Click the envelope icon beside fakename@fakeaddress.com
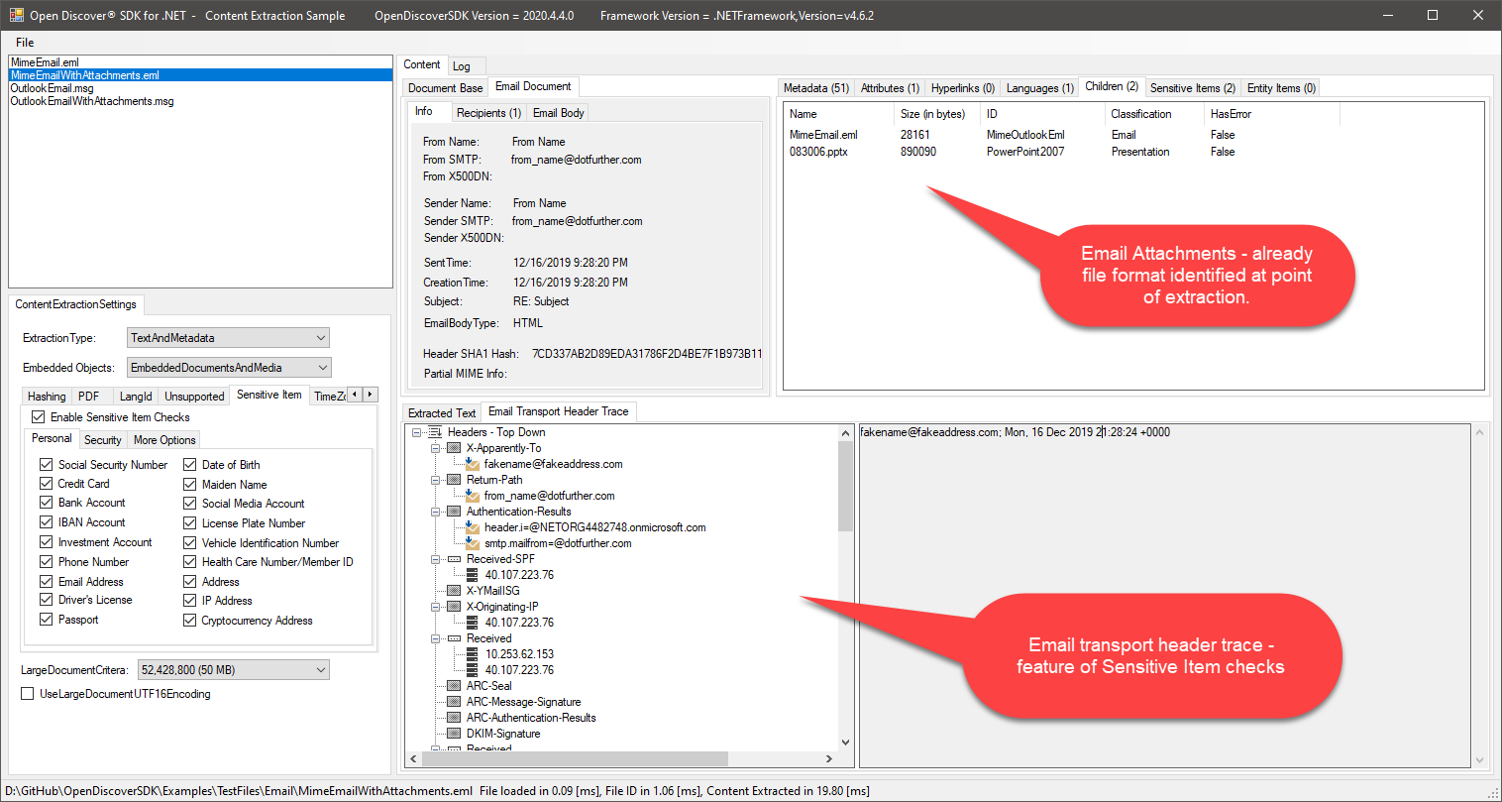Image resolution: width=1502 pixels, height=802 pixels. click(473, 464)
